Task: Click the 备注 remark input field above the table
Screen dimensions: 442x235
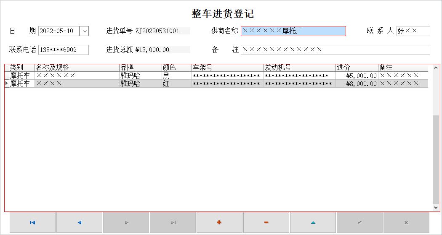Action: 335,50
